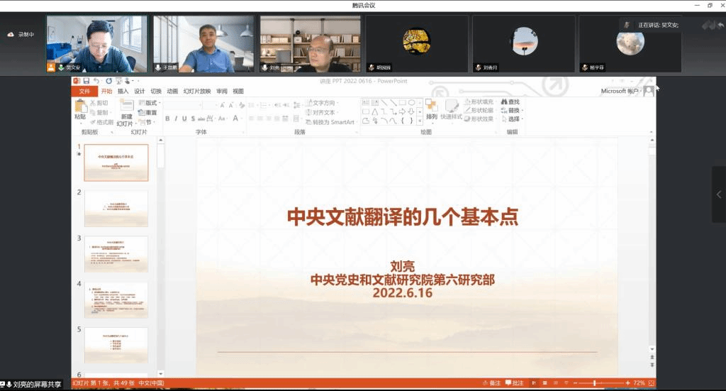This screenshot has height=391, width=726.
Task: Toggle Bold formatting button
Action: click(167, 119)
